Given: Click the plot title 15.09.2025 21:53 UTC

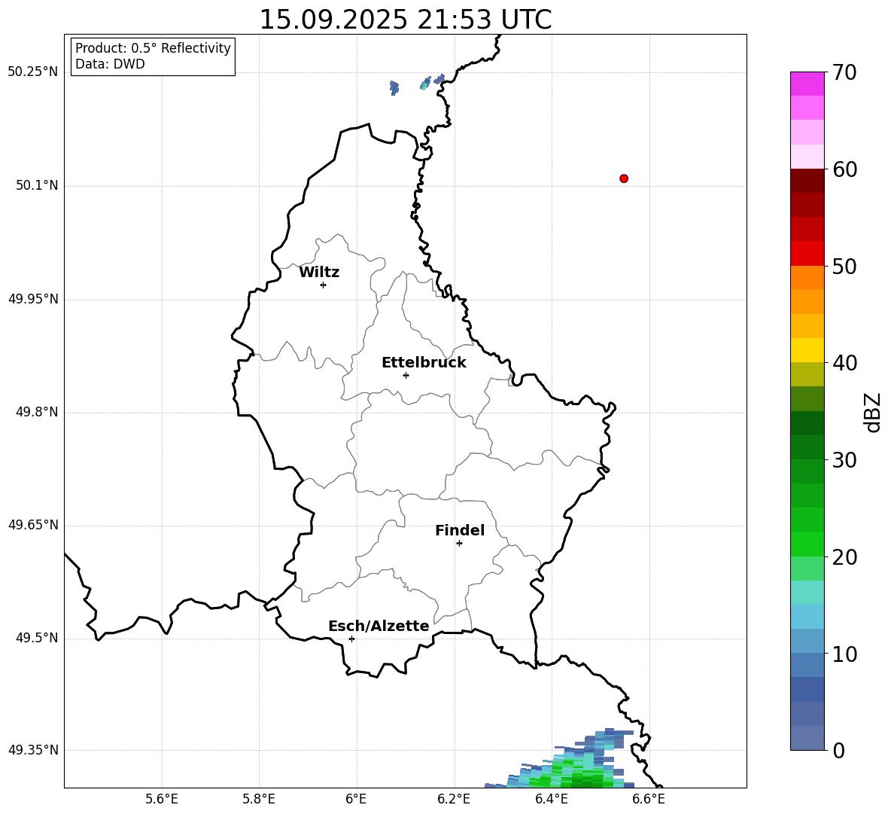Looking at the screenshot, I should click(406, 20).
